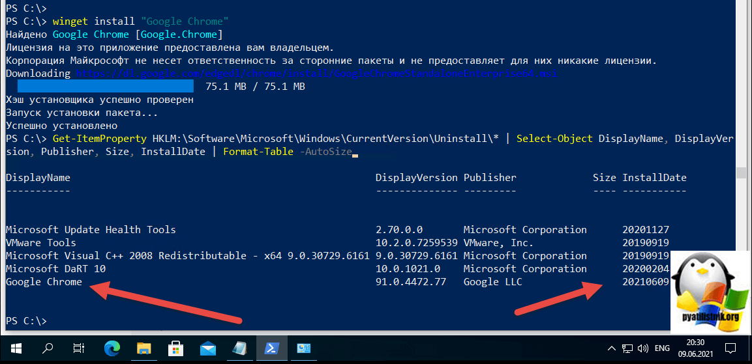
Task: Click install date '20201127' cell
Action: pyautogui.click(x=646, y=230)
